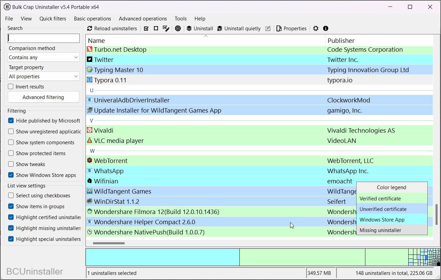Uncheck Highlight special uninstallers

click(11, 239)
